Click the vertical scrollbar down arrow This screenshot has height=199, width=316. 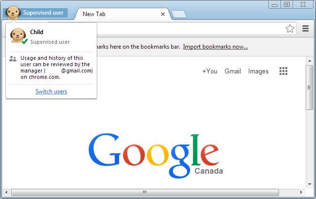tap(310, 184)
